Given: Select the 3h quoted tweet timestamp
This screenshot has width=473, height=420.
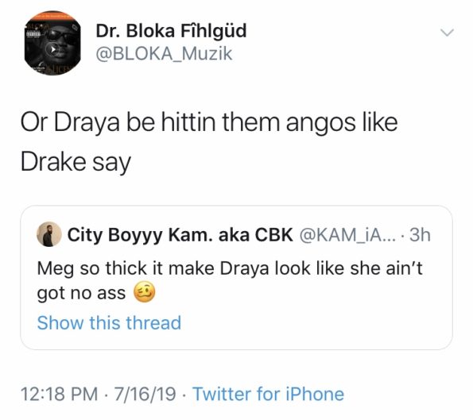Looking at the screenshot, I should pyautogui.click(x=420, y=235).
